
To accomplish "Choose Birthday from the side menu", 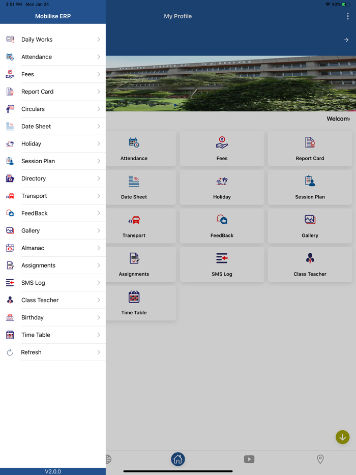I will point(53,317).
